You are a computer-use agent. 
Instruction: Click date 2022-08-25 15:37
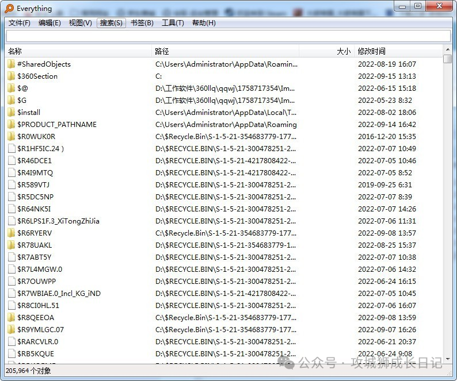(x=387, y=245)
